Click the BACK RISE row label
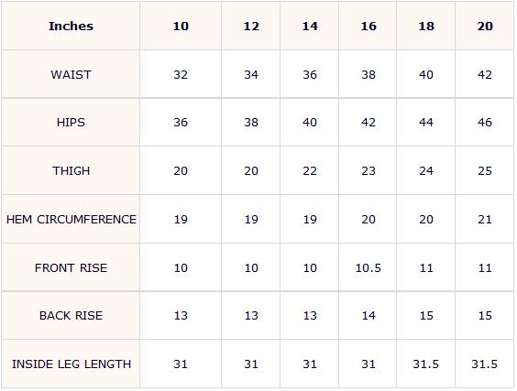This screenshot has height=391, width=517. tap(71, 316)
